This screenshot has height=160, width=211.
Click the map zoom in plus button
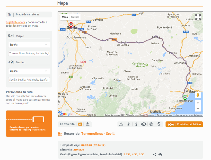click(x=198, y=103)
